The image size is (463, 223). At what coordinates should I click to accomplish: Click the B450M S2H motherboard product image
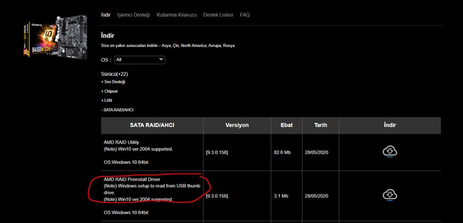coord(55,38)
